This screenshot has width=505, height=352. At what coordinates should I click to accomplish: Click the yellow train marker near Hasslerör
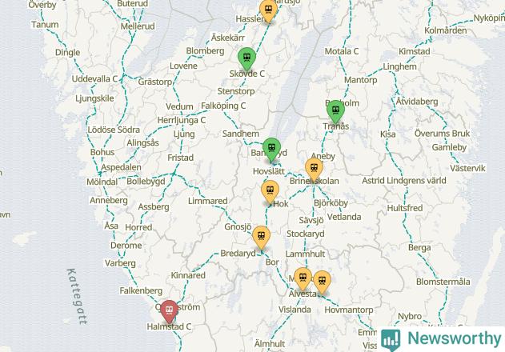268,10
